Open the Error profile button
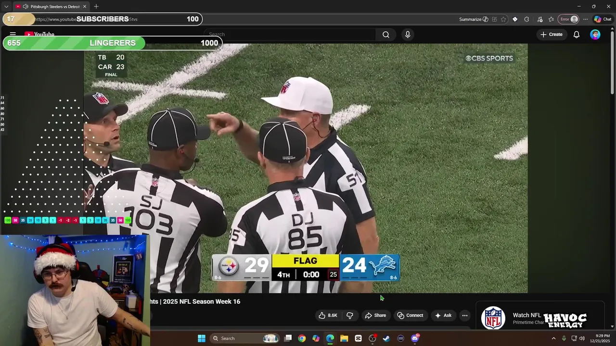 568,19
